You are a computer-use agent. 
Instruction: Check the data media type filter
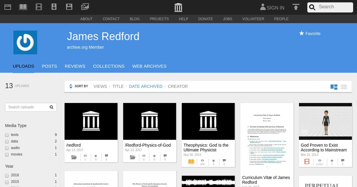7,142
